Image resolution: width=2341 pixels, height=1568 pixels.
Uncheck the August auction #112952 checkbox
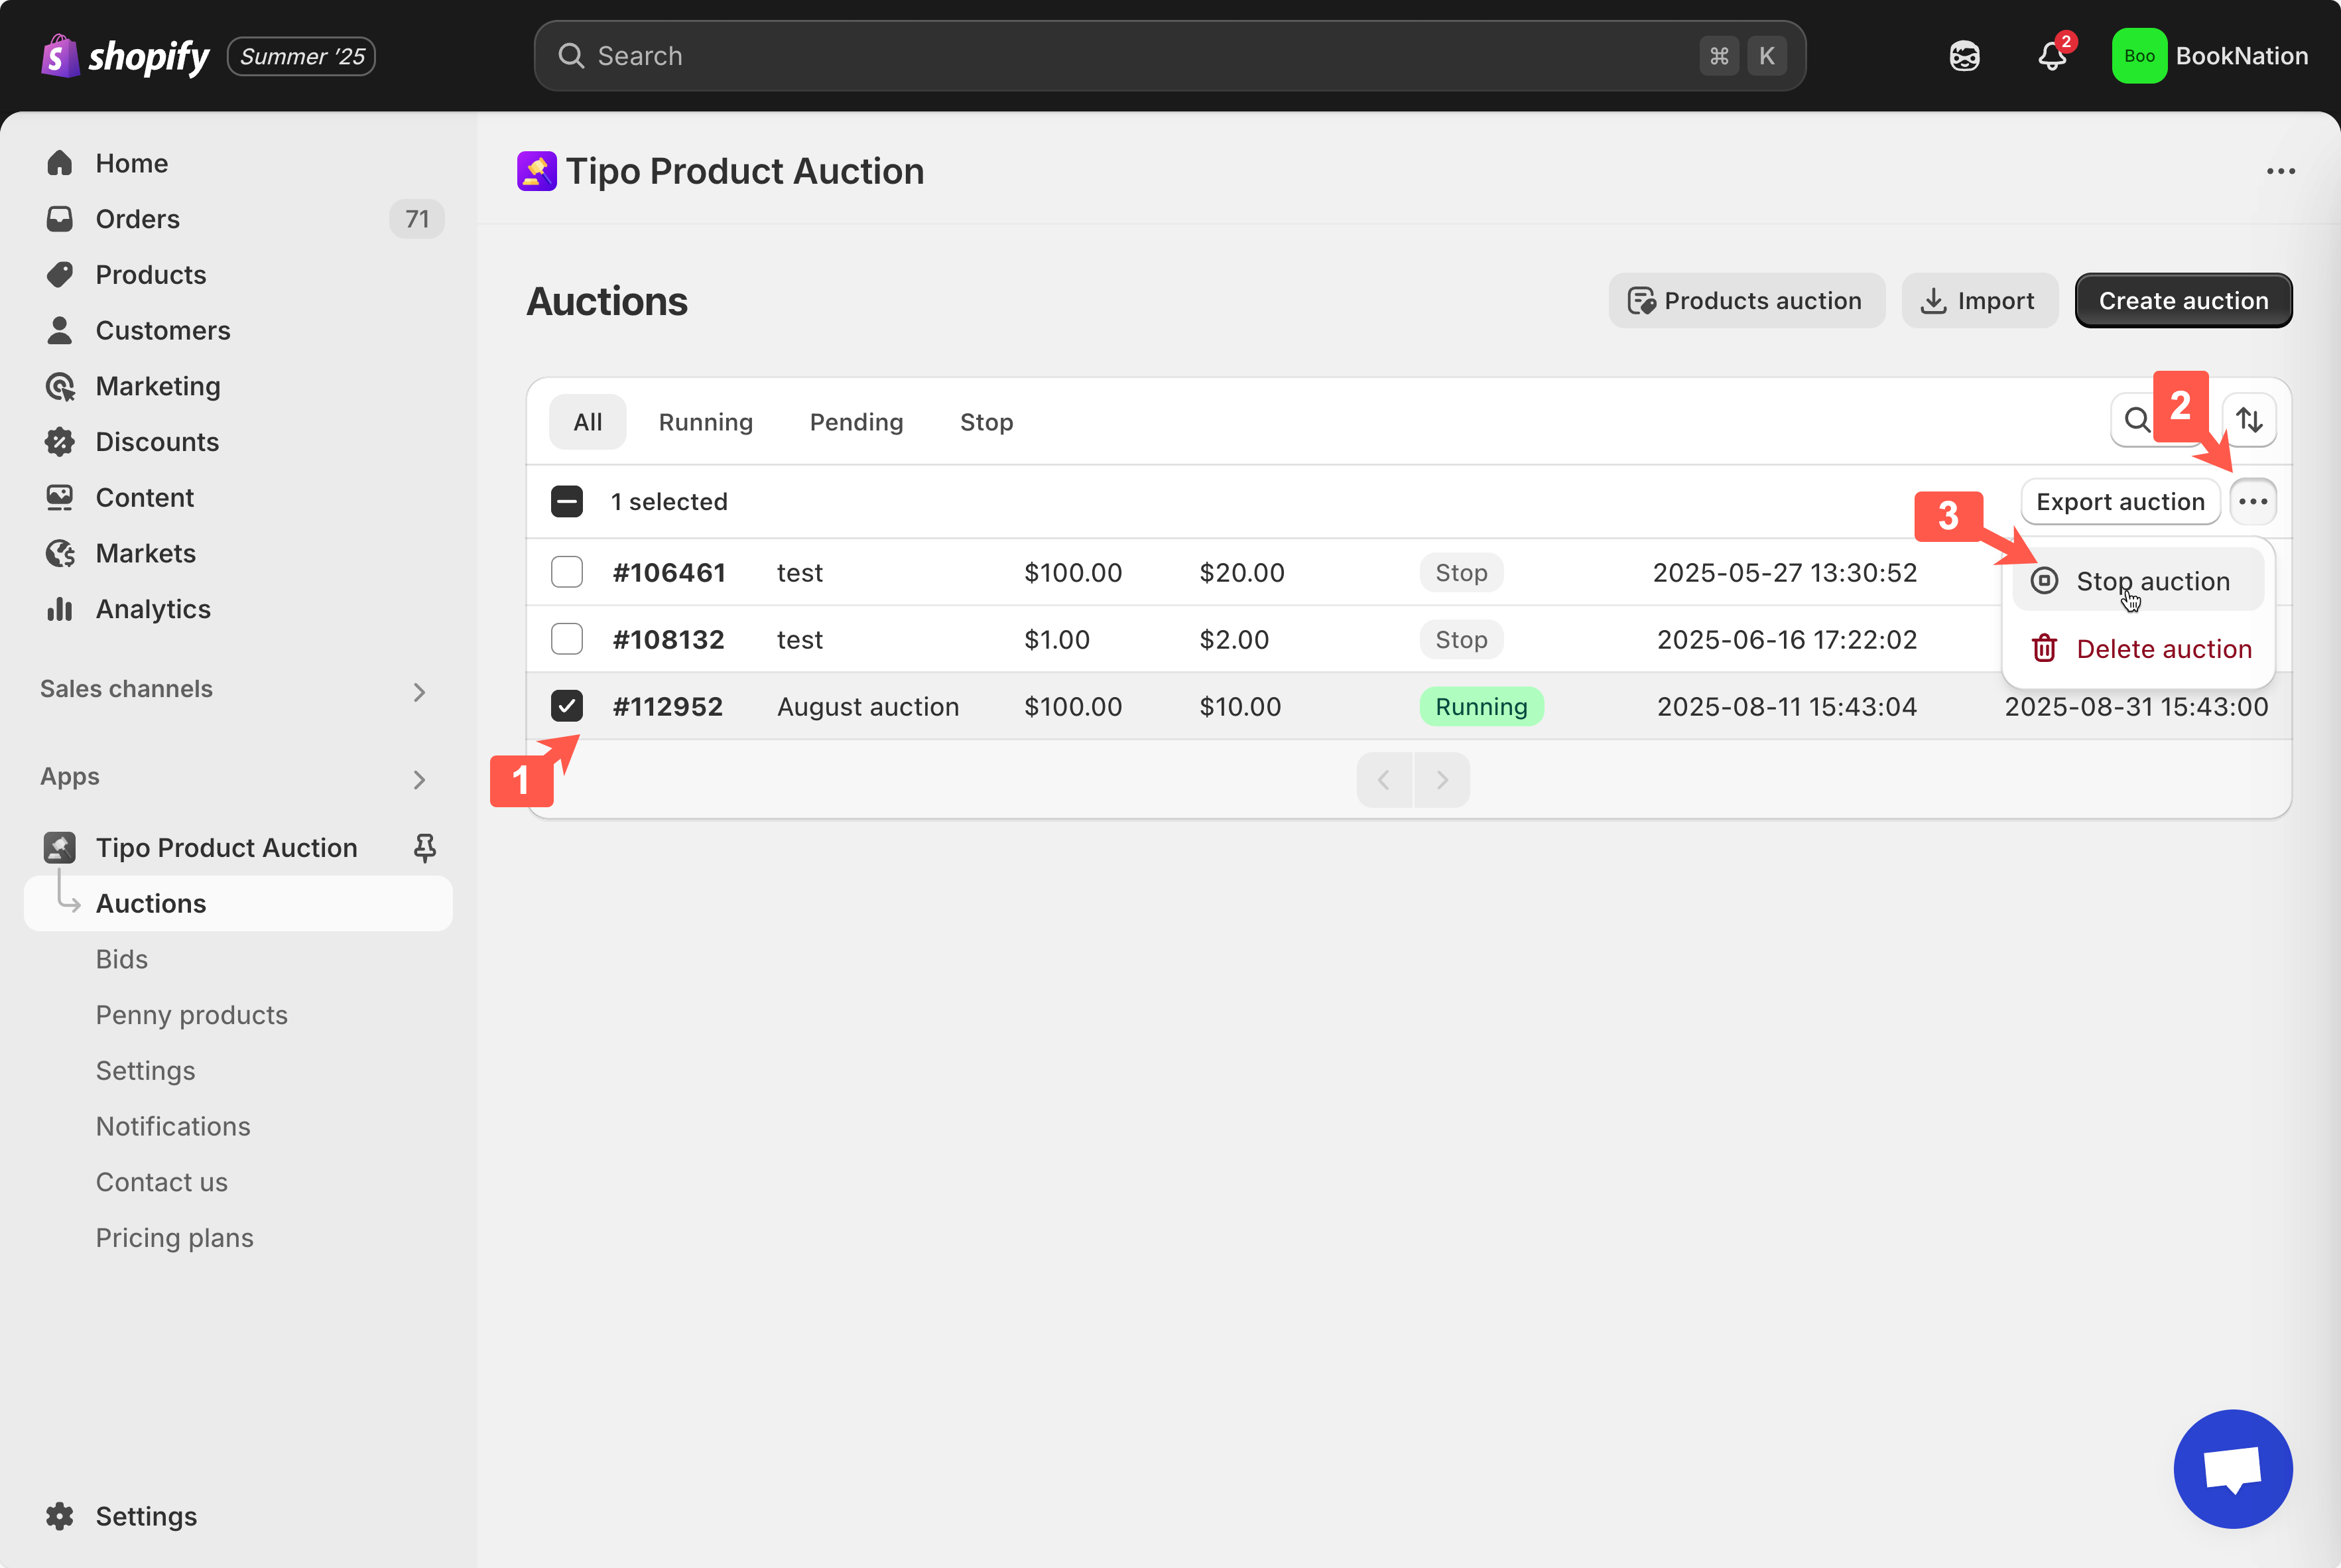(567, 706)
